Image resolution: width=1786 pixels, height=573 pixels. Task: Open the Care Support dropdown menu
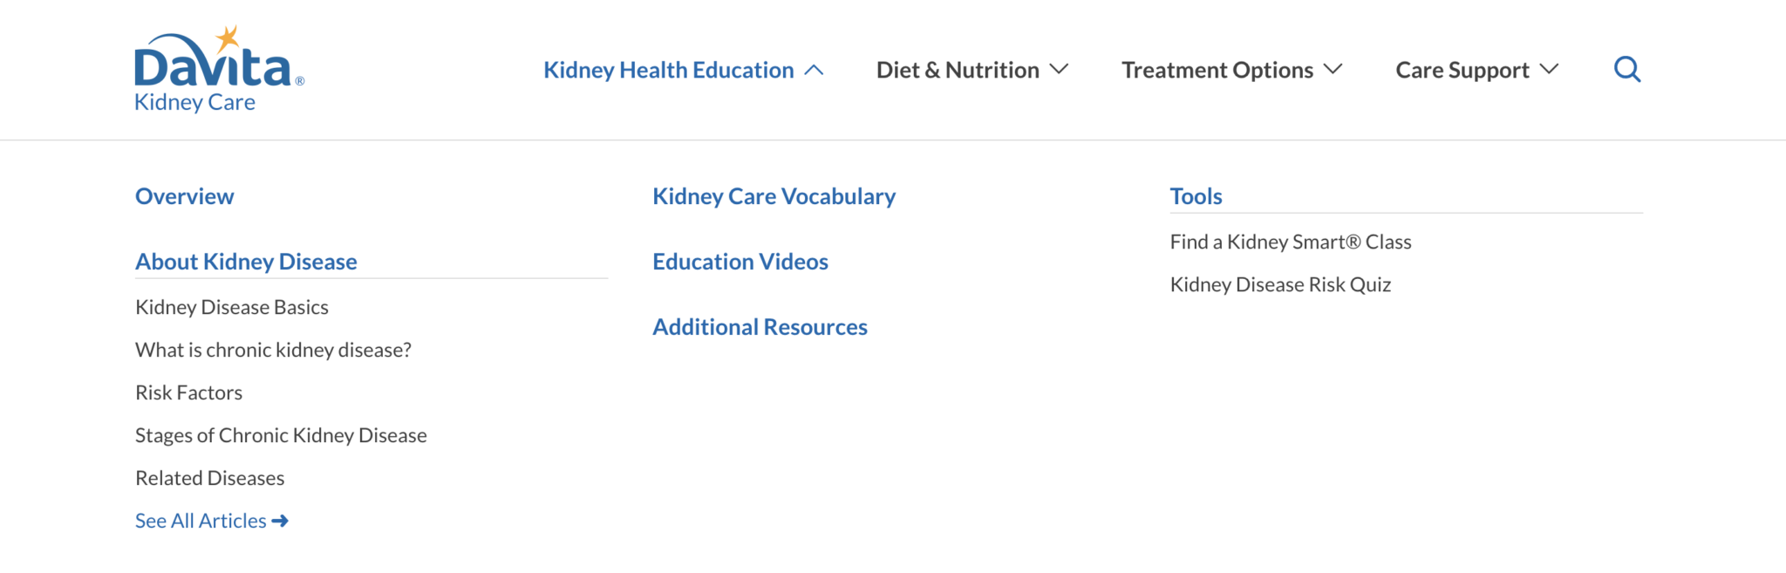[x=1476, y=70]
